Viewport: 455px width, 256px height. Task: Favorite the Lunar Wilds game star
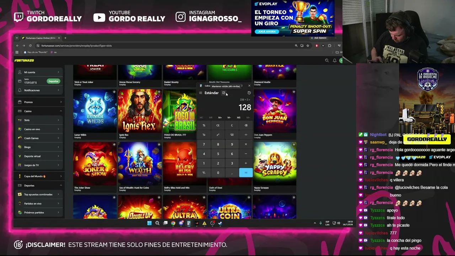click(x=114, y=92)
